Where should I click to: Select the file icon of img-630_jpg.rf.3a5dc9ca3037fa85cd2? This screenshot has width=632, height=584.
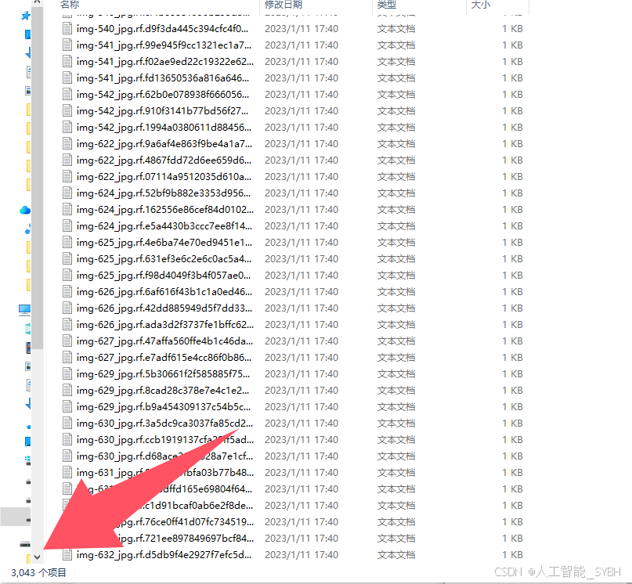[x=67, y=424]
